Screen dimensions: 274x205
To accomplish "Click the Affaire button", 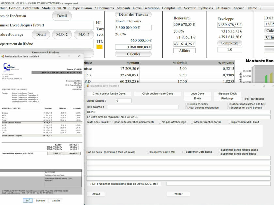I will pyautogui.click(x=184, y=51).
